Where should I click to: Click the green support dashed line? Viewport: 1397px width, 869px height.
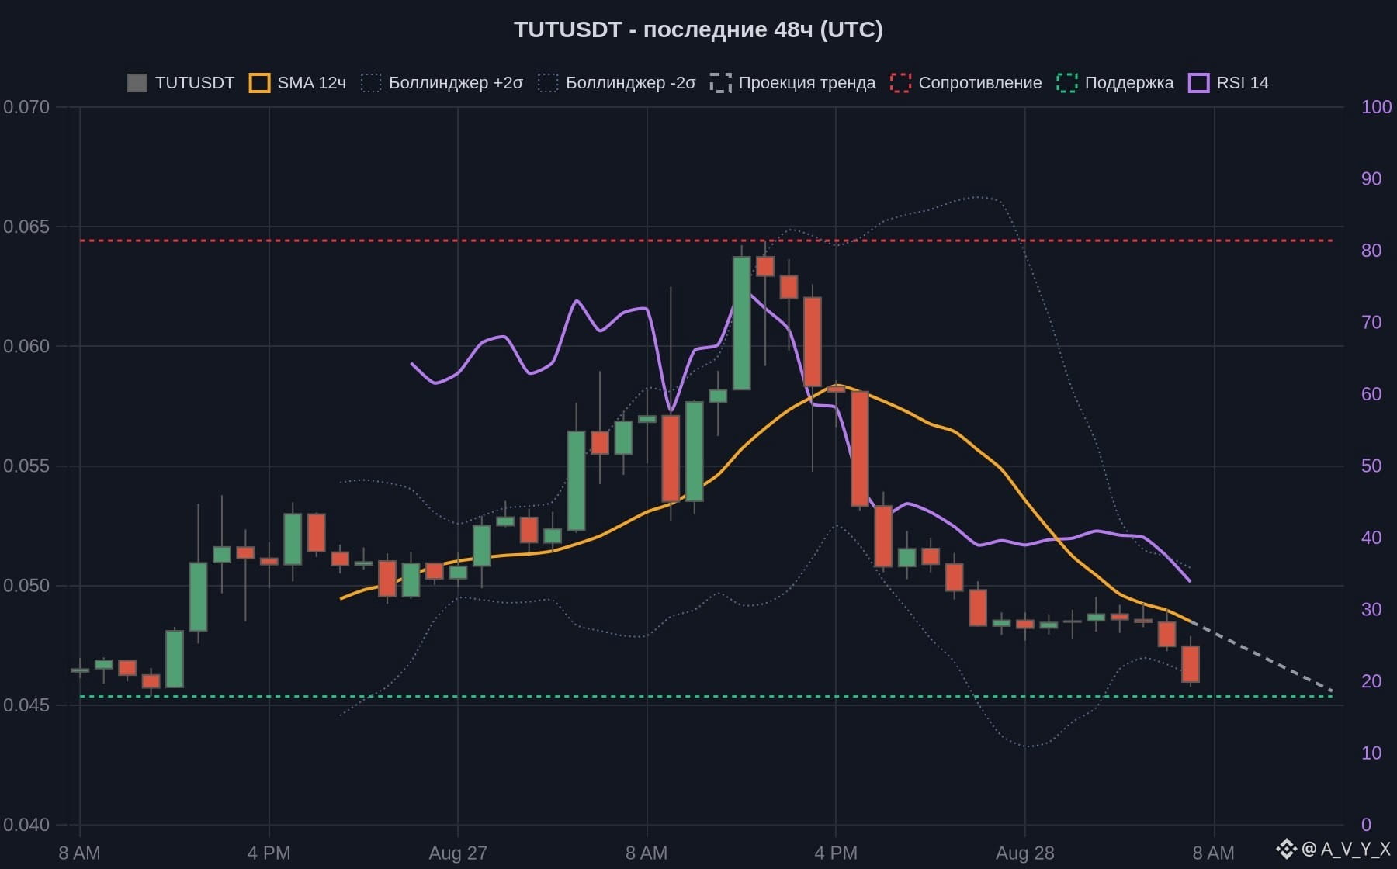(x=706, y=697)
